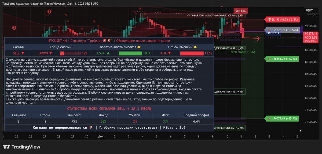
Task: Click the 'Сигнал' column header
Action: tap(18, 47)
